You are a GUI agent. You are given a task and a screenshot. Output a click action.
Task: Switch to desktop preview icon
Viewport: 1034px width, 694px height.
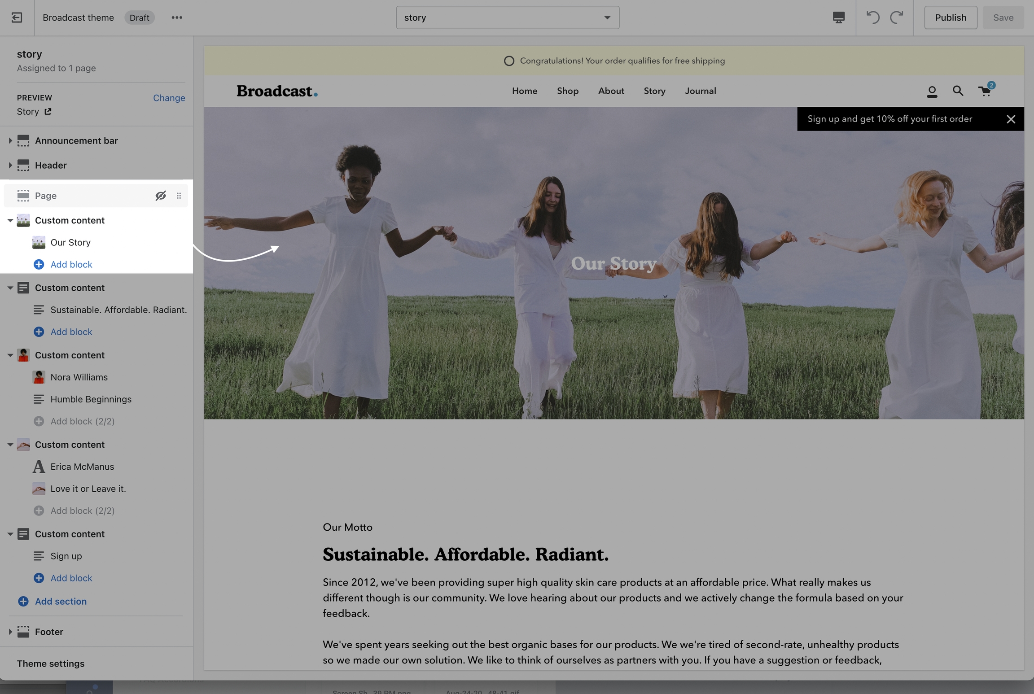pos(838,17)
